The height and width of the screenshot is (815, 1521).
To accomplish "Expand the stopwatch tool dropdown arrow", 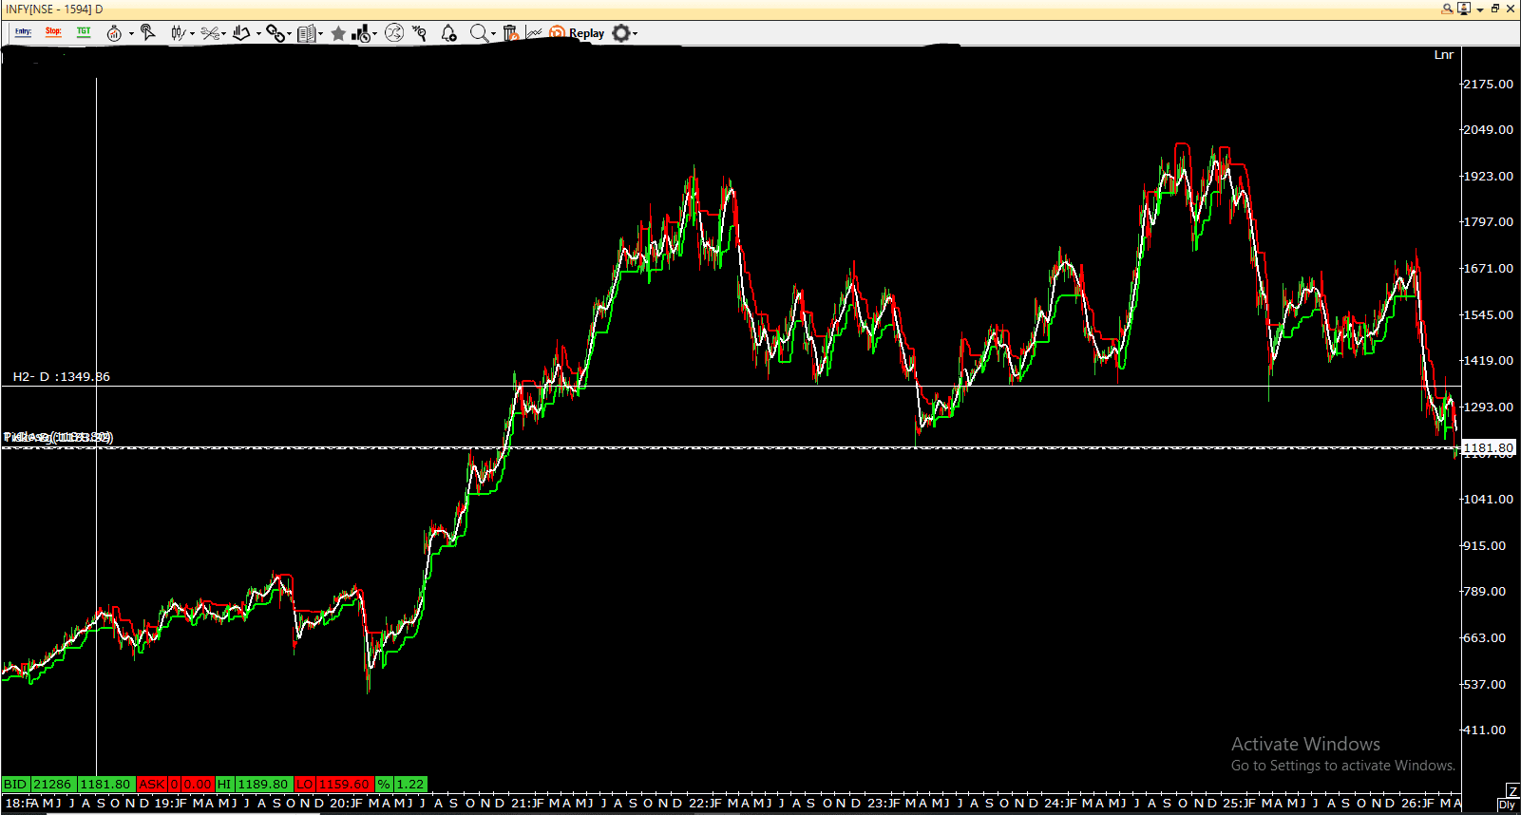I will [131, 34].
